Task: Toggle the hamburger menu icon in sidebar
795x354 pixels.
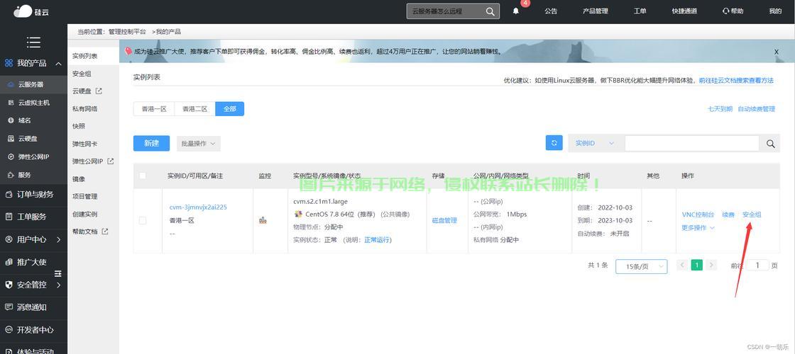Action: (33, 42)
